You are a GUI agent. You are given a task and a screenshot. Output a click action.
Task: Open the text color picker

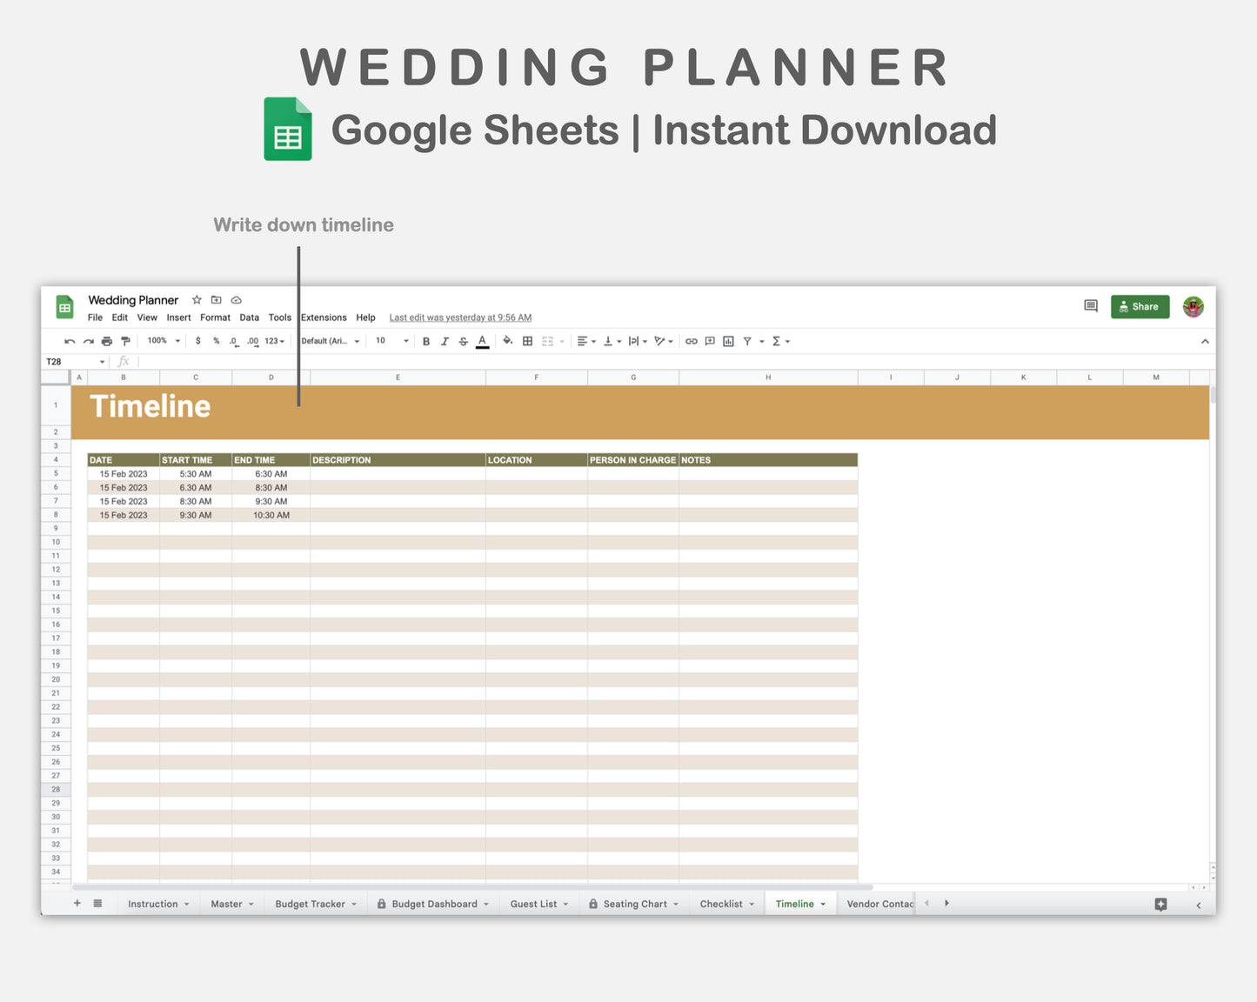tap(482, 341)
